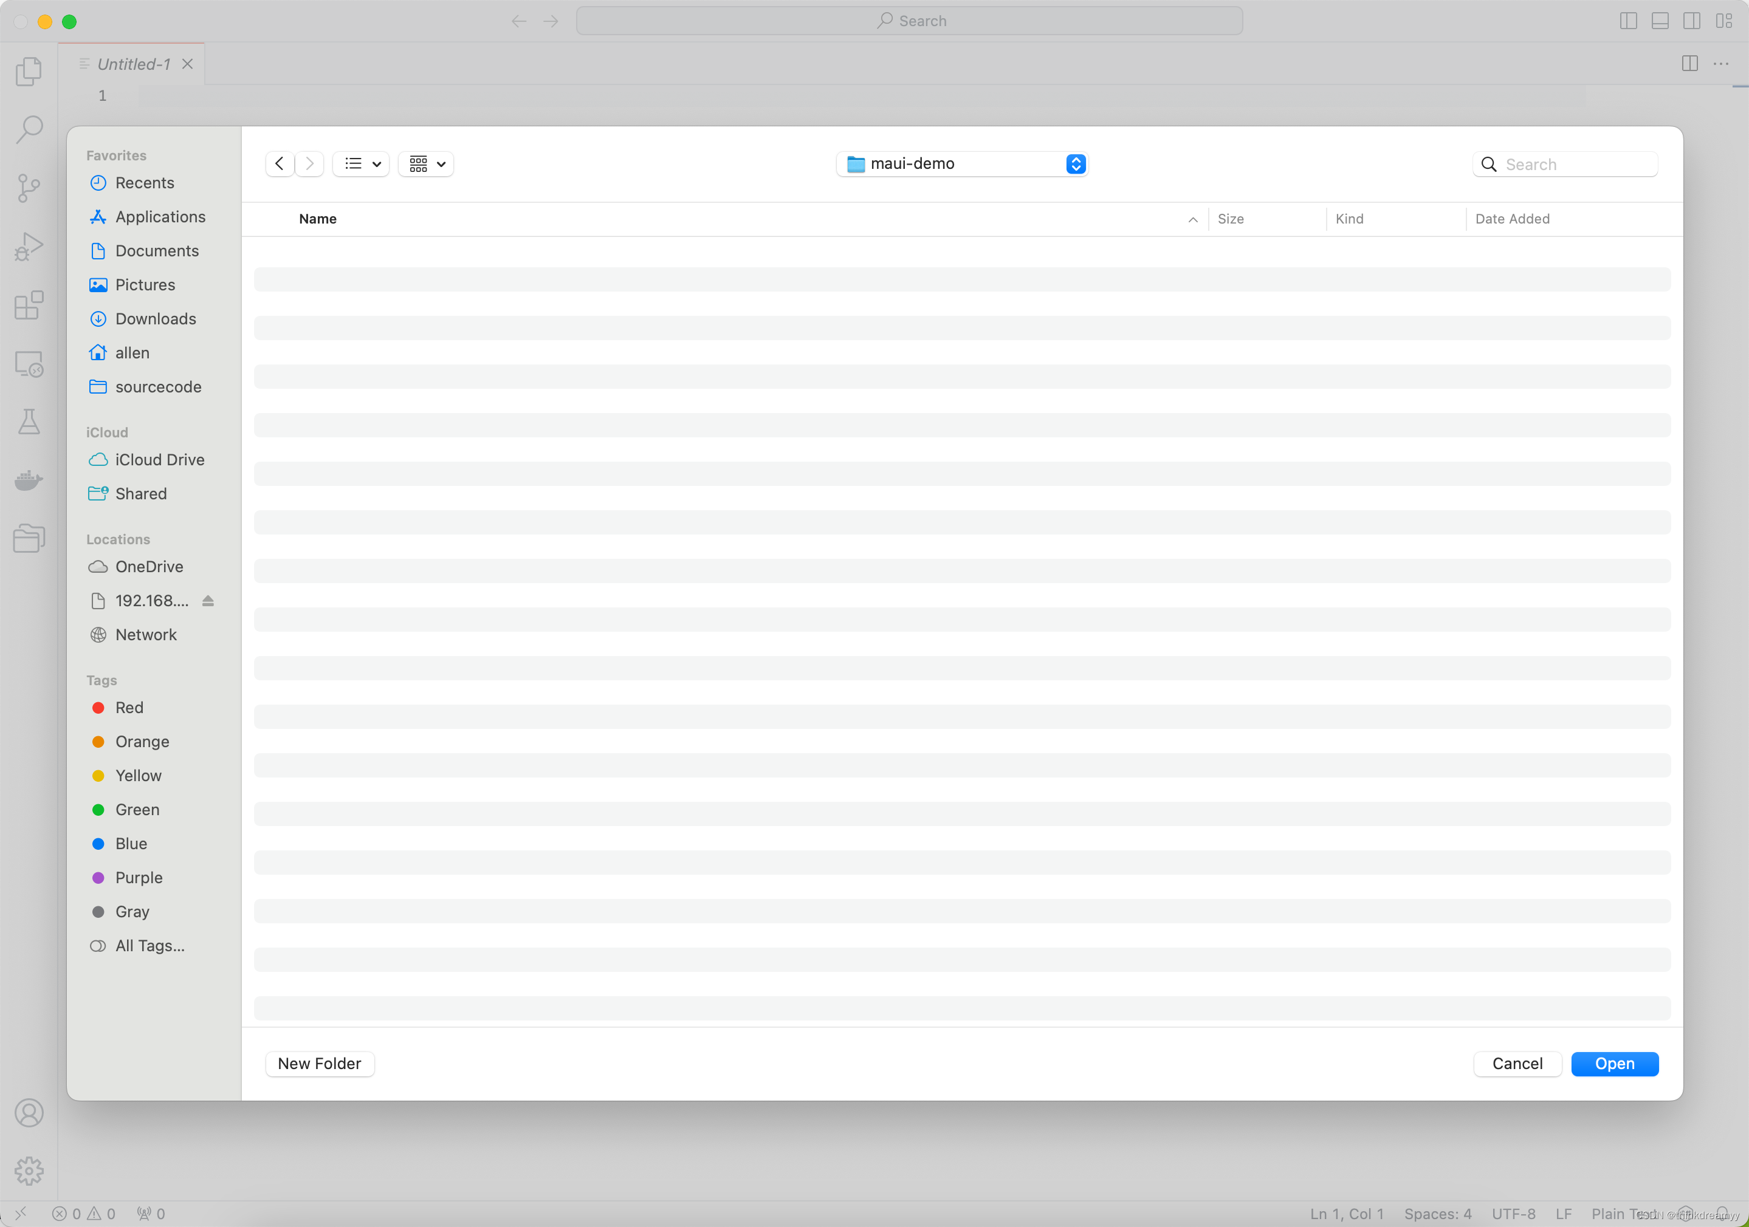Open the Explorer view in activity bar
Viewport: 1749px width, 1227px height.
[x=29, y=71]
